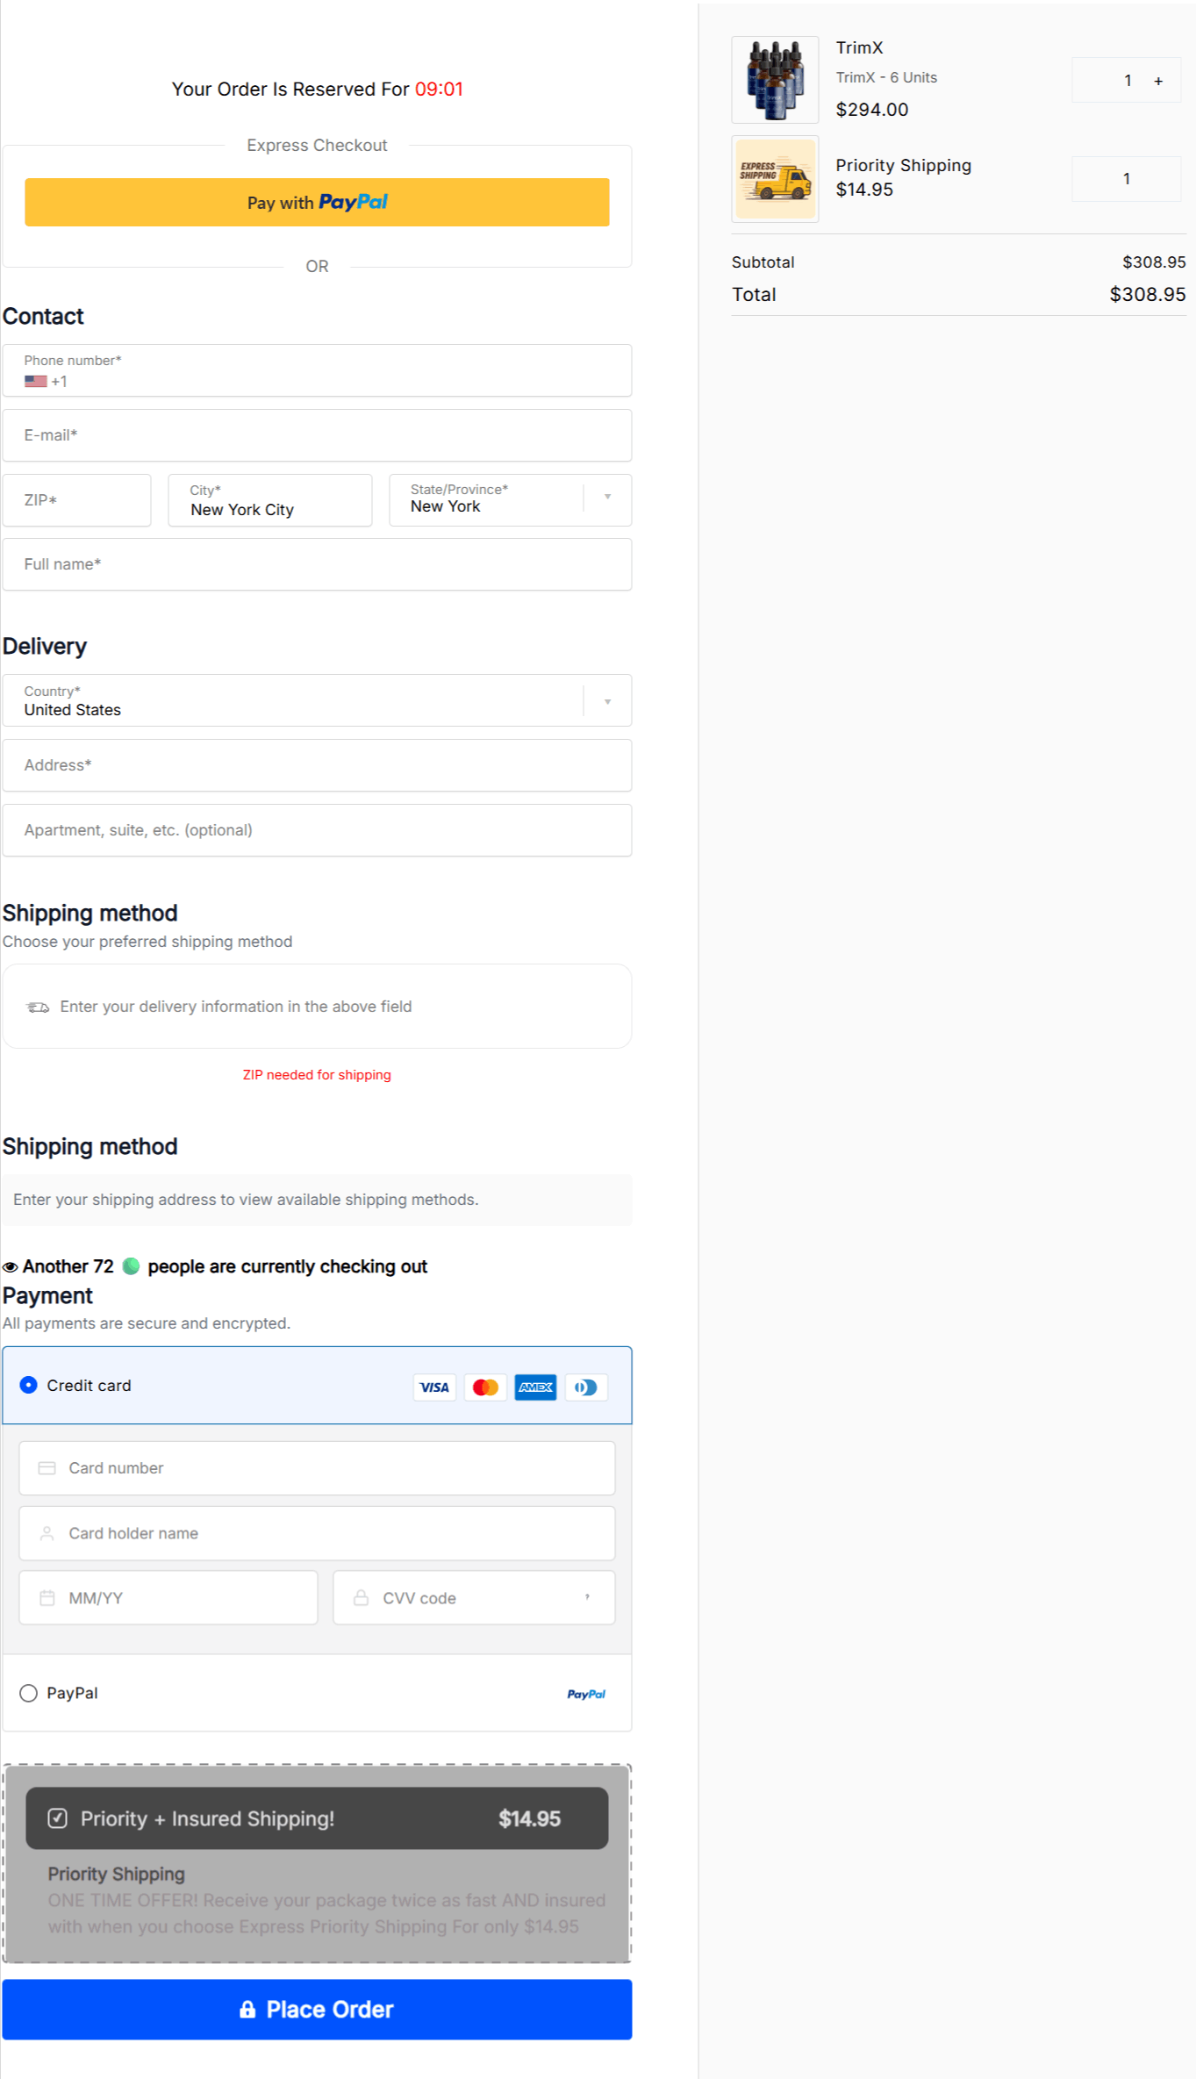Click the $14.95 price in shipping offer
The image size is (1196, 2079).
pyautogui.click(x=529, y=1819)
